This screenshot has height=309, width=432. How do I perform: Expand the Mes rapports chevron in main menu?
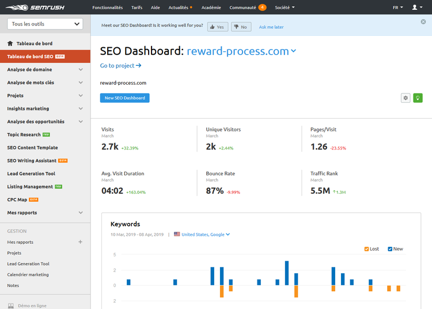[x=81, y=213]
